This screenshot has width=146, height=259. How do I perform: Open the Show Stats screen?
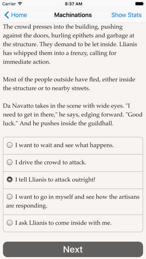127,15
